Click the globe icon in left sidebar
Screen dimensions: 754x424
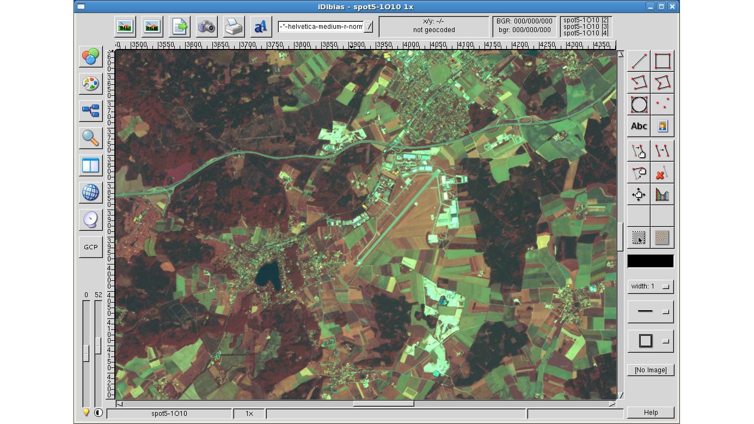coord(90,193)
